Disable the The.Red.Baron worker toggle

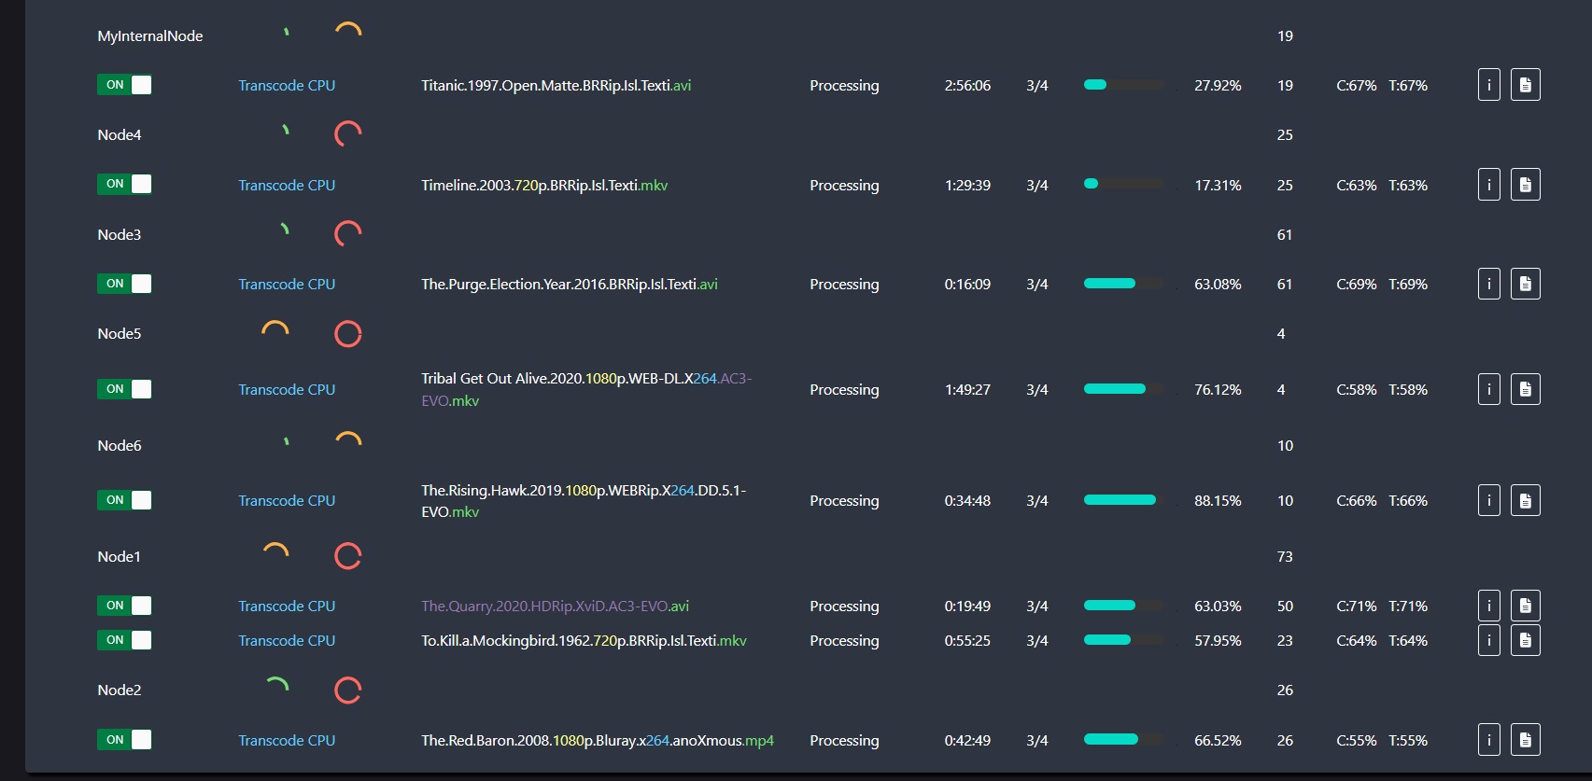[124, 740]
